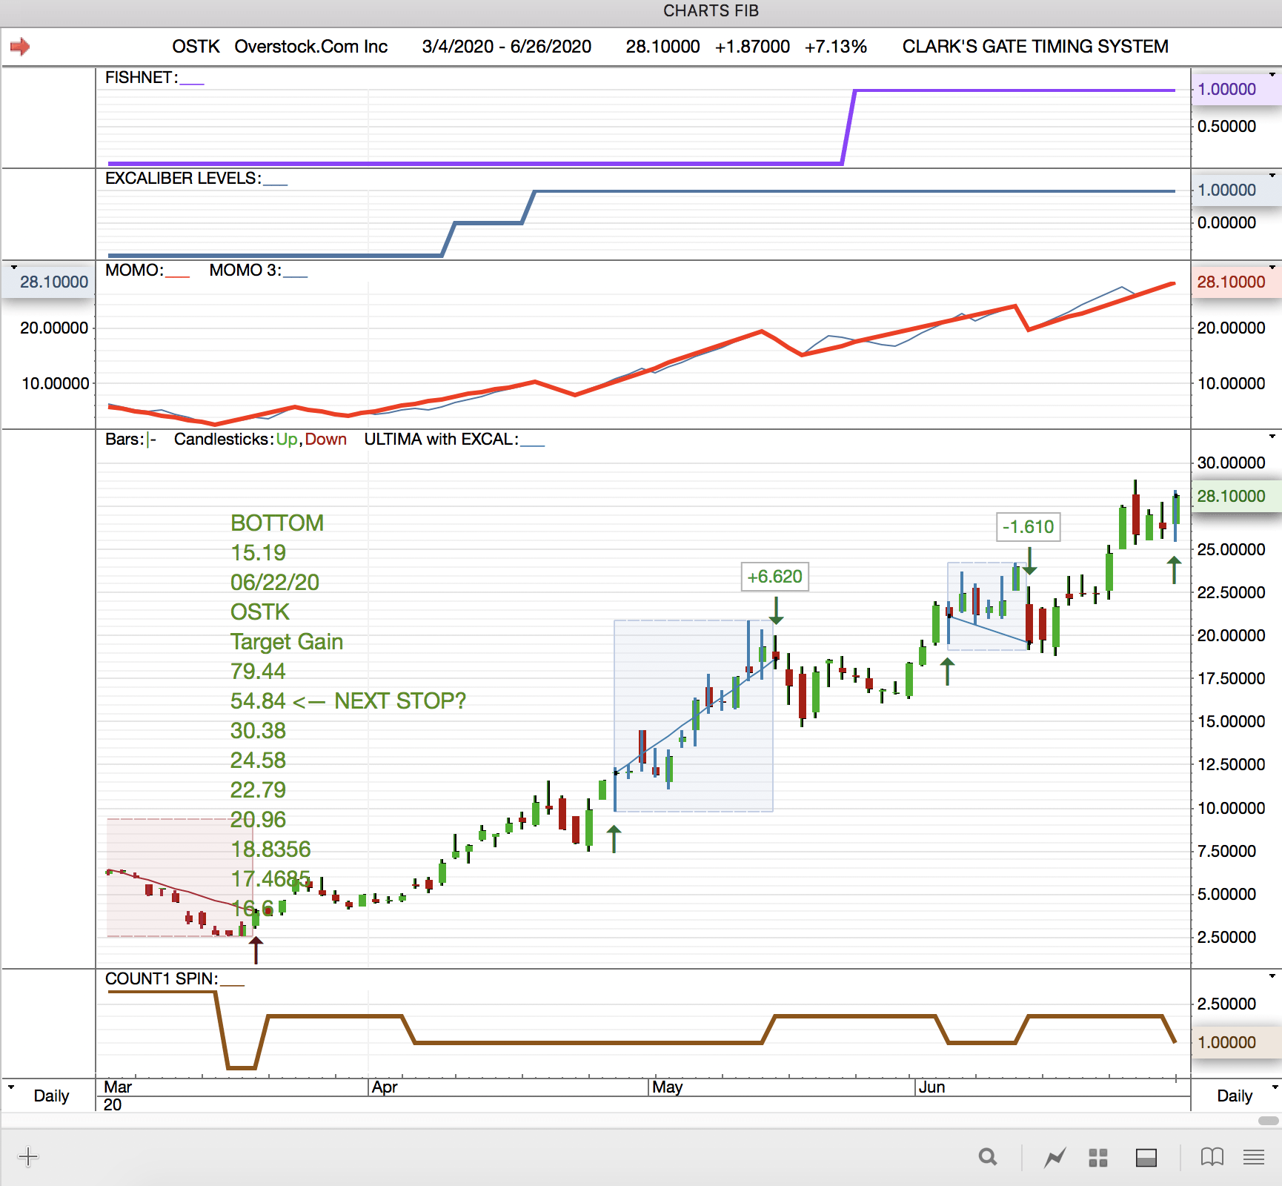Select the blue 1.00000 EXCALIBER value badge
The width and height of the screenshot is (1282, 1186).
click(x=1236, y=191)
